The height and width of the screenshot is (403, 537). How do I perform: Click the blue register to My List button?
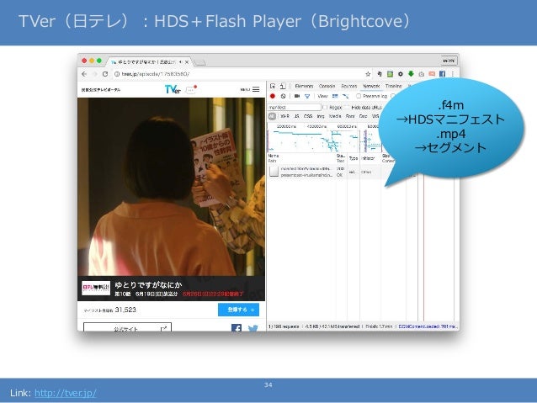click(x=238, y=310)
